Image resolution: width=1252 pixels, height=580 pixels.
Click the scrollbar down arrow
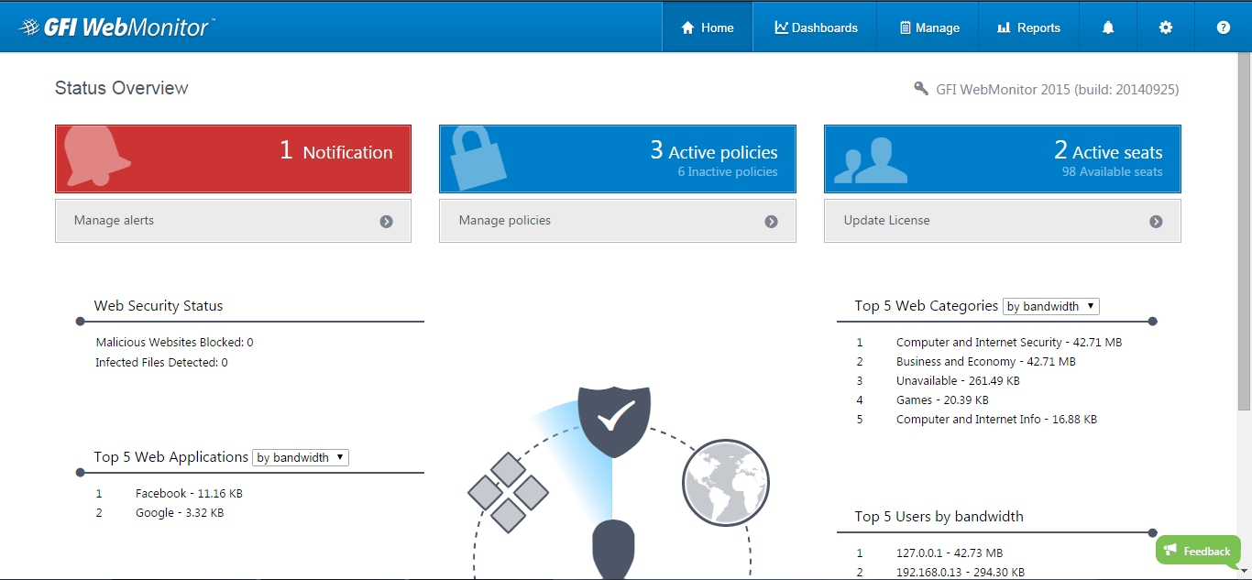[x=1244, y=572]
